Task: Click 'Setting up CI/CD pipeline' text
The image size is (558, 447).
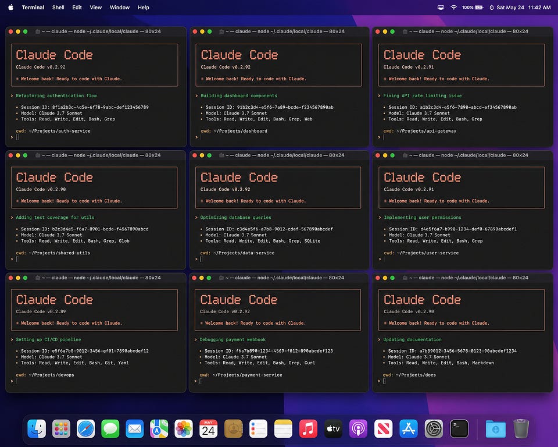Action: (x=48, y=340)
